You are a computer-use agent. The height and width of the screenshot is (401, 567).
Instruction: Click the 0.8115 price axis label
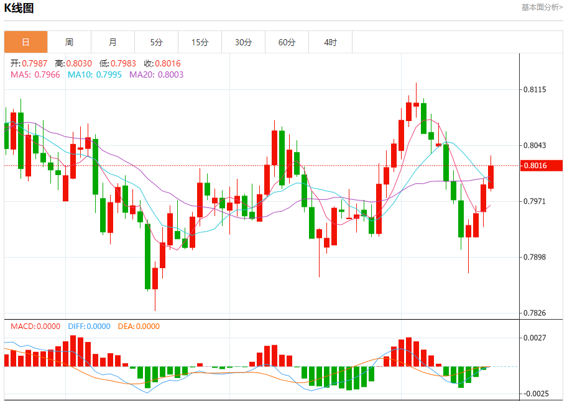(535, 89)
